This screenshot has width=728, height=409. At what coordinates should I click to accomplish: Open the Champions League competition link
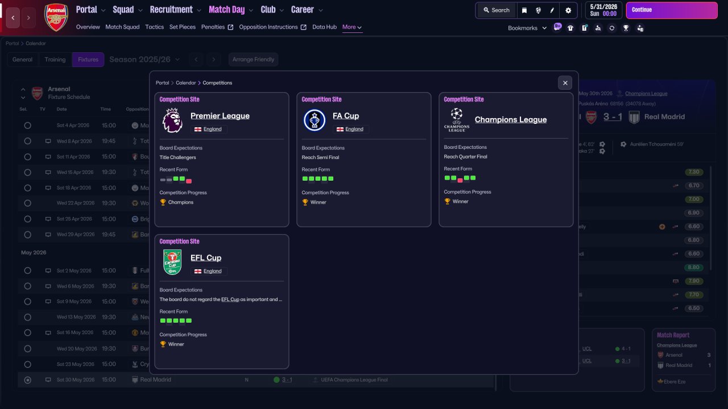pyautogui.click(x=511, y=120)
